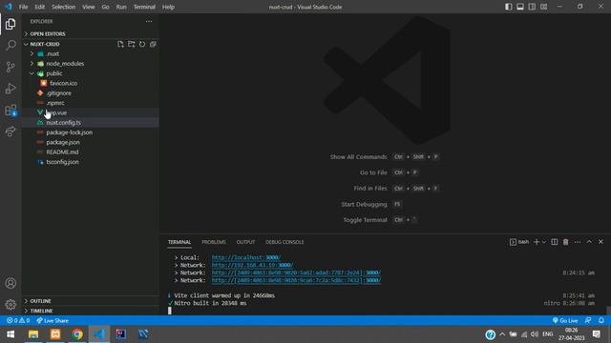
Task: Open nuxt.config.ts file
Action: point(90,123)
